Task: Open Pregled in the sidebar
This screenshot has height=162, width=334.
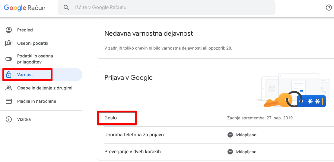Action: pos(25,30)
